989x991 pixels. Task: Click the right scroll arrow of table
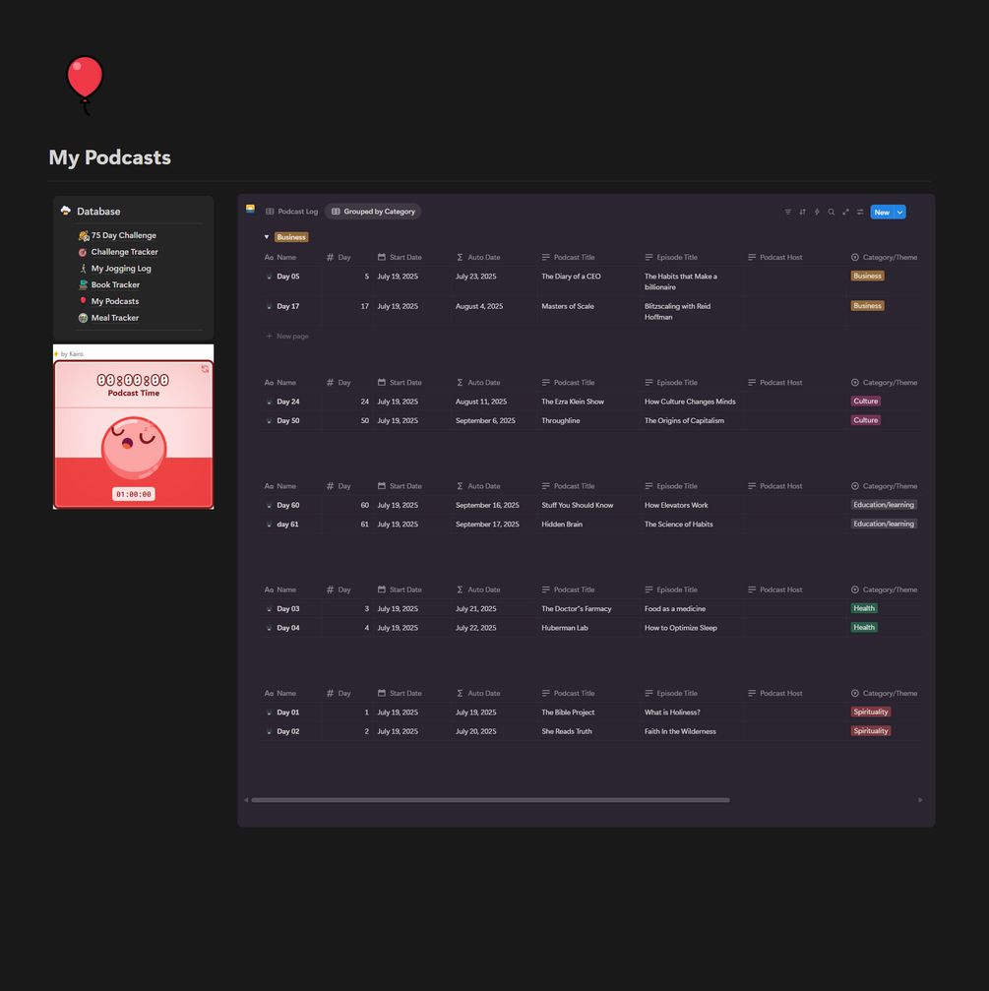[920, 800]
